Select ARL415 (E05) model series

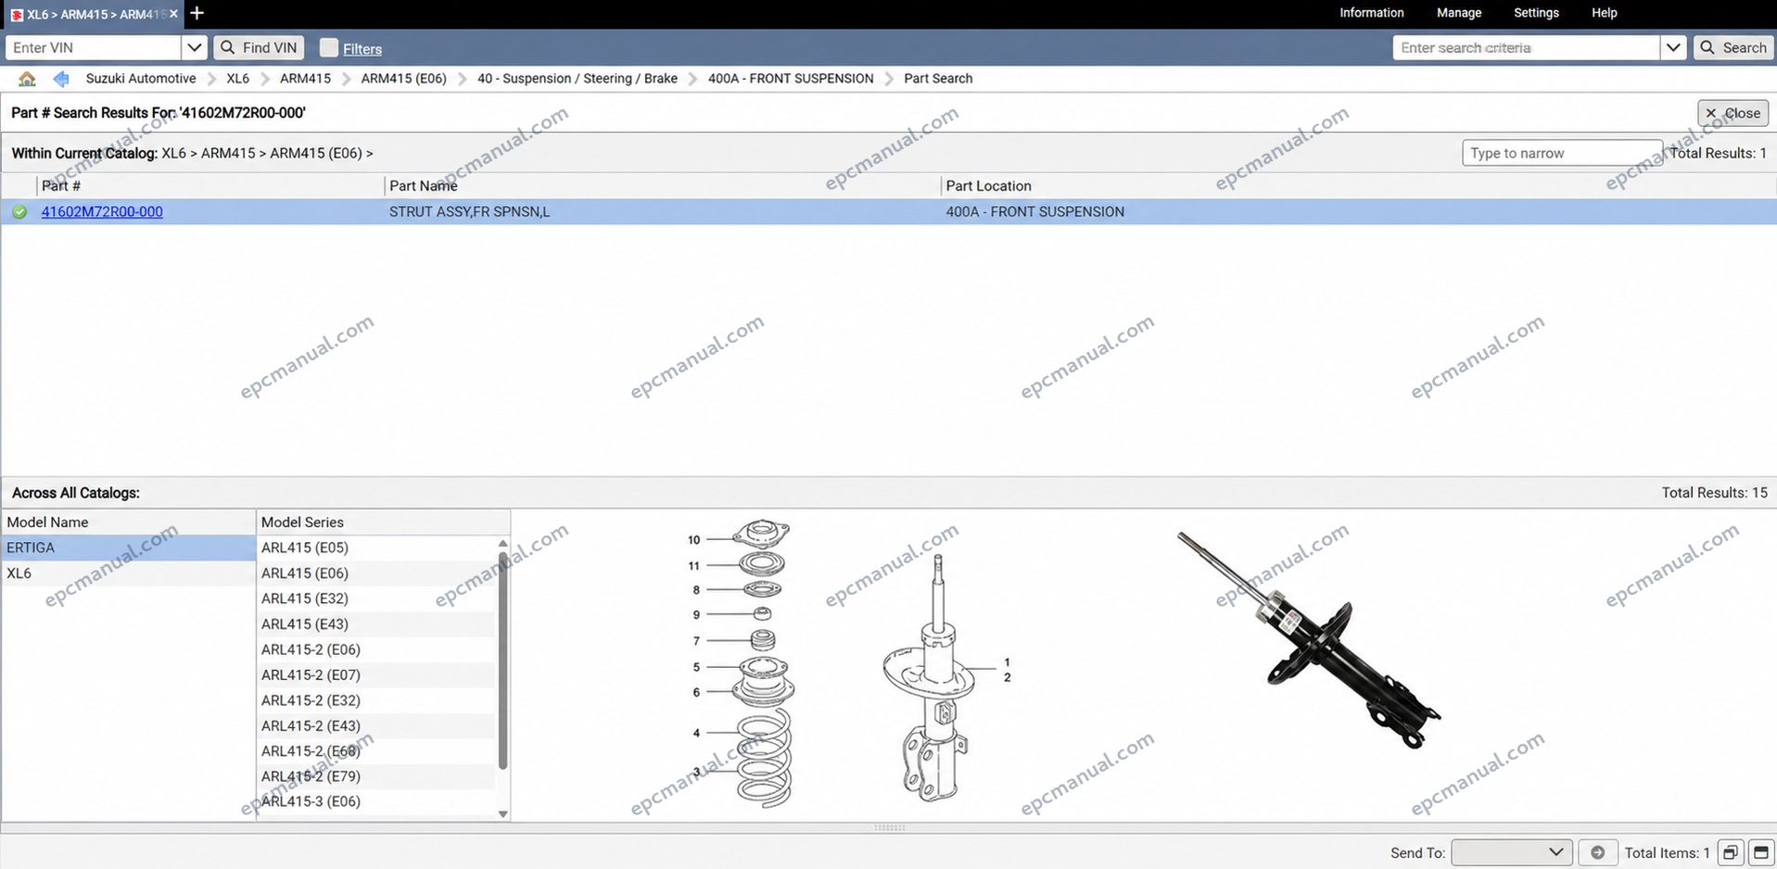pos(376,548)
